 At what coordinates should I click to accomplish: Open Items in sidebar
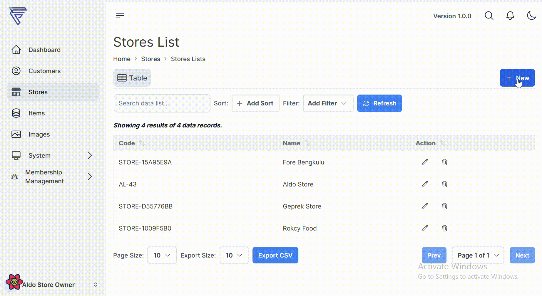click(53, 113)
